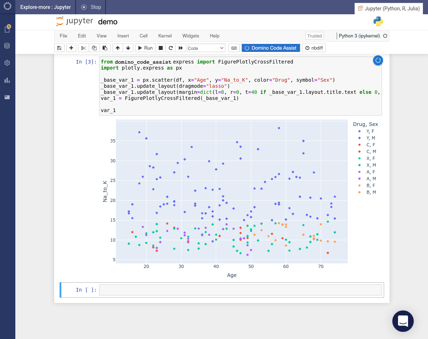Cut selected cells with scissors icon
This screenshot has width=428, height=339.
[x=83, y=48]
